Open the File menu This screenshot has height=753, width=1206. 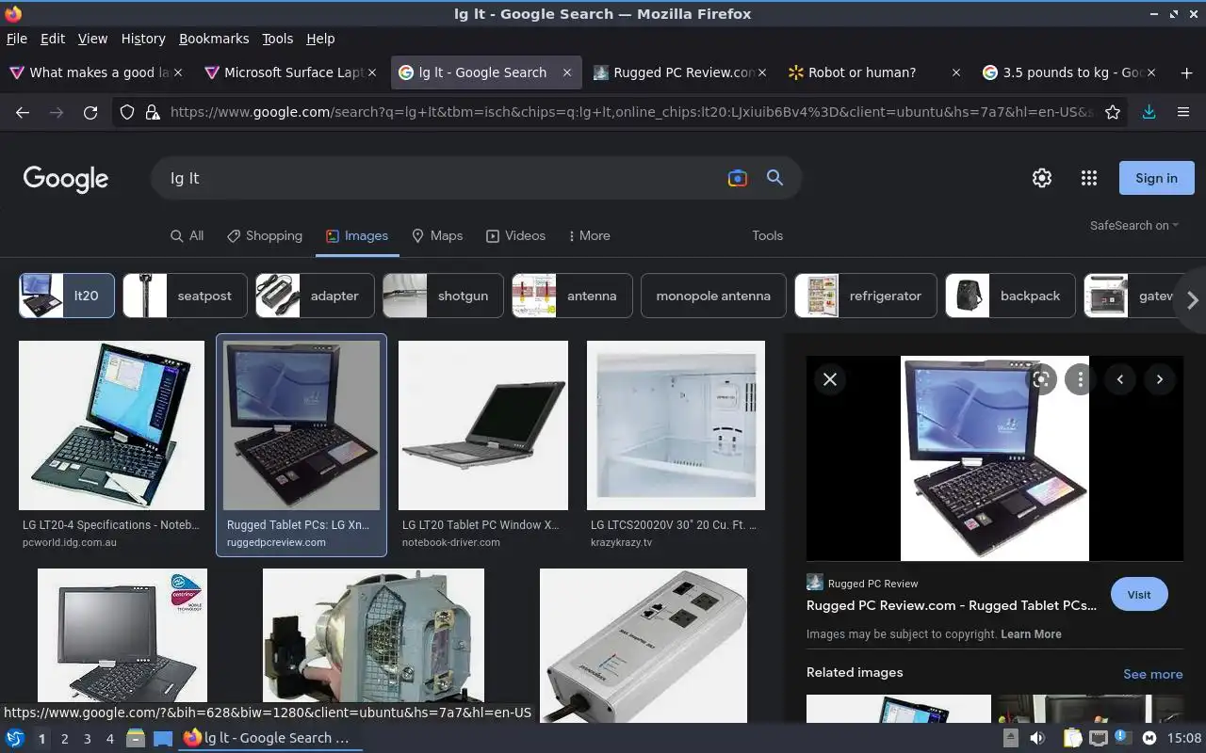tap(17, 39)
